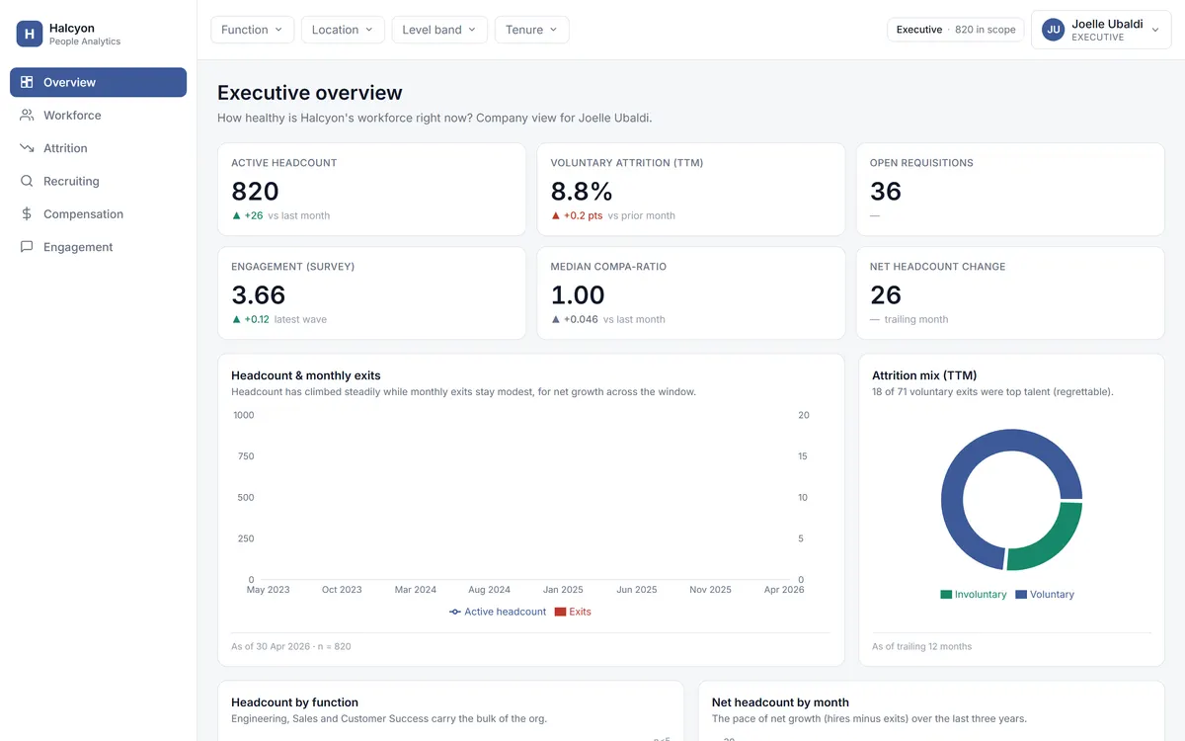
Task: Click the Location dropdown chevron
Action: pos(369,30)
